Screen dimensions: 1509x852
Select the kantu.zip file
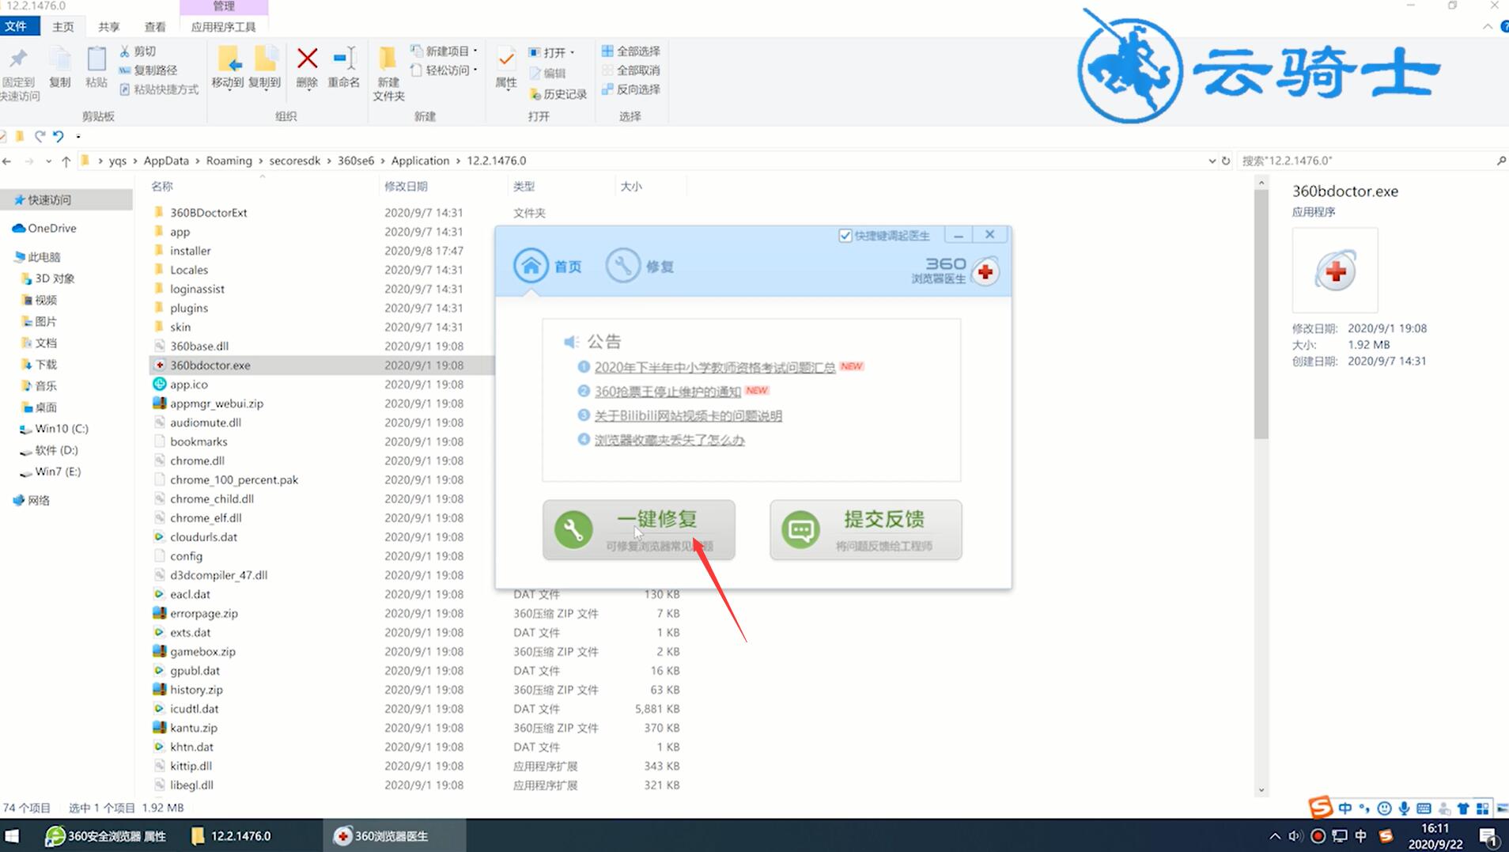pos(194,728)
